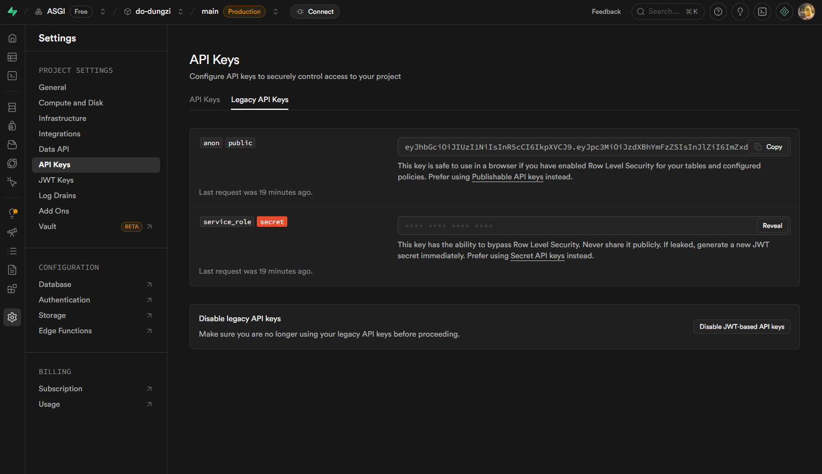Go to the project home icon
The width and height of the screenshot is (822, 474).
coord(12,39)
